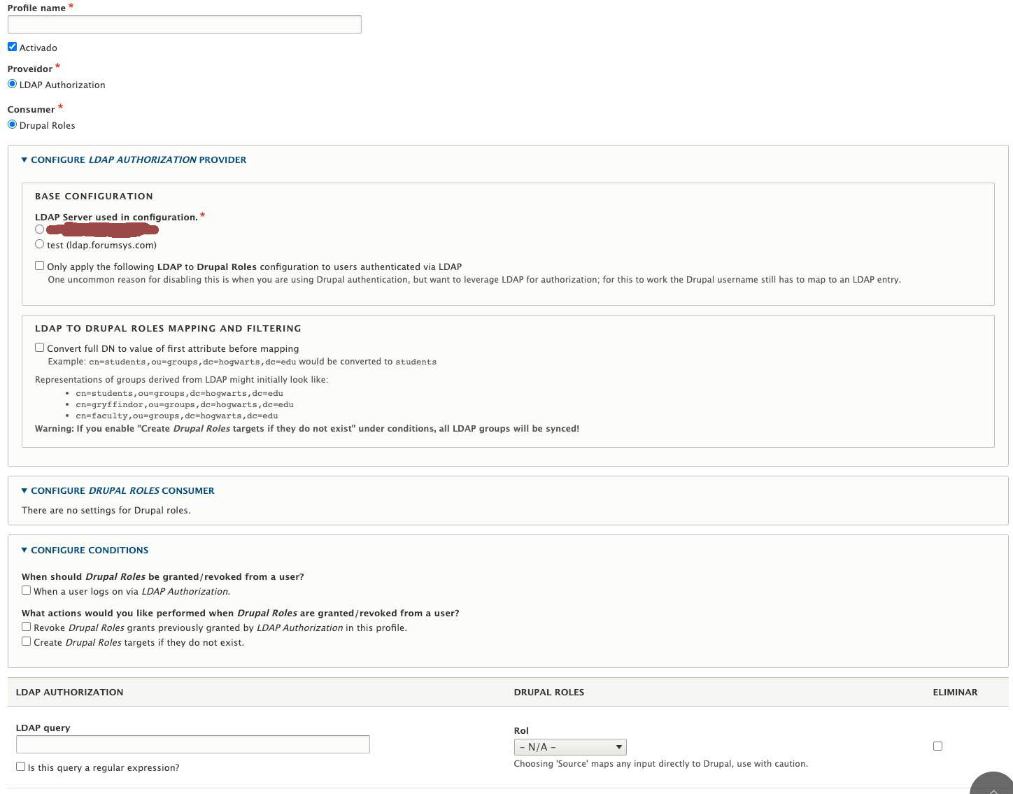Viewport: 1013px width, 794px height.
Task: Click the "Choosing 'Source' maps any input" hint text
Action: pyautogui.click(x=661, y=764)
